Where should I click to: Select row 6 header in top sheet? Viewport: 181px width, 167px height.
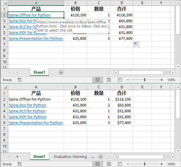[4, 38]
